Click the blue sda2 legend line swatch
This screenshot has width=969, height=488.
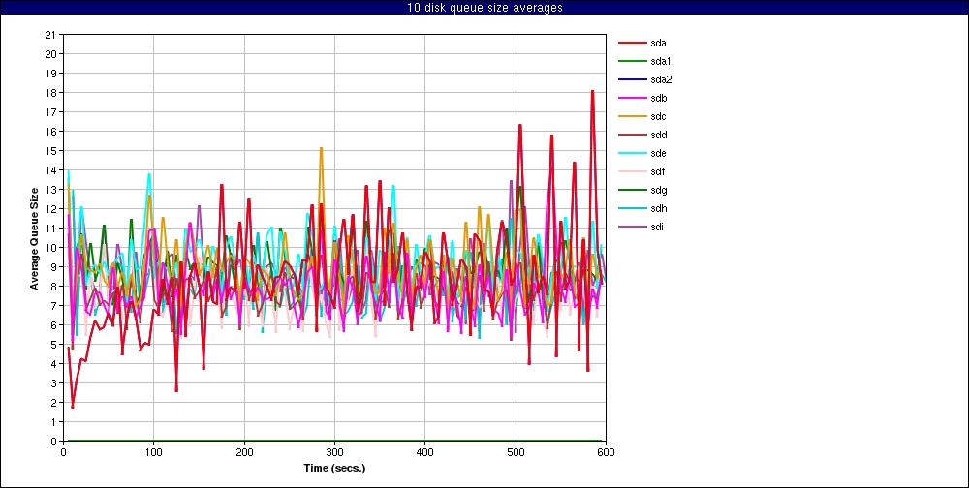coord(631,79)
